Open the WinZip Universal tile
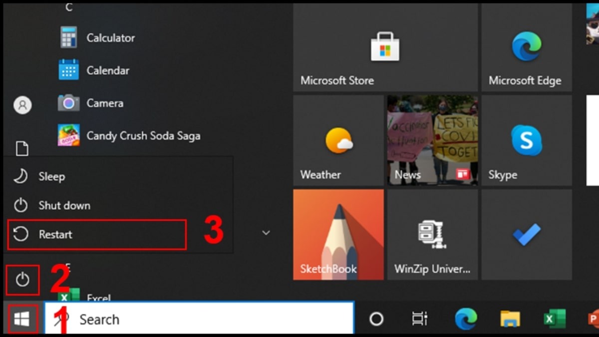 pos(432,234)
